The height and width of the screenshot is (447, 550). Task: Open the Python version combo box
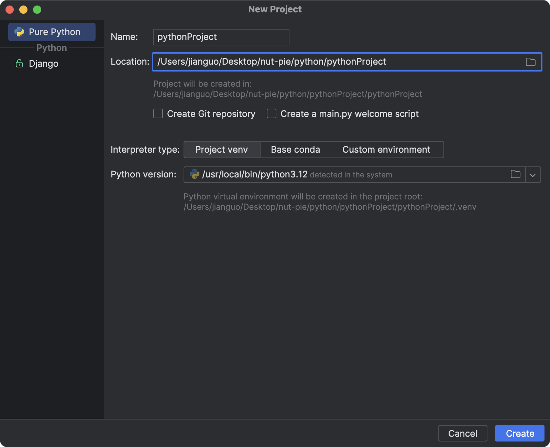[x=362, y=175]
